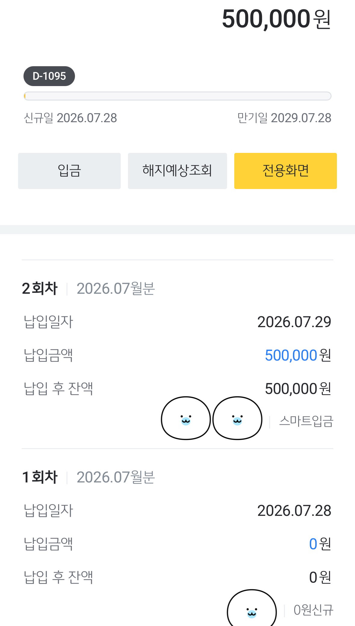Select the 0원신규 label
The height and width of the screenshot is (626, 355).
coord(313,610)
